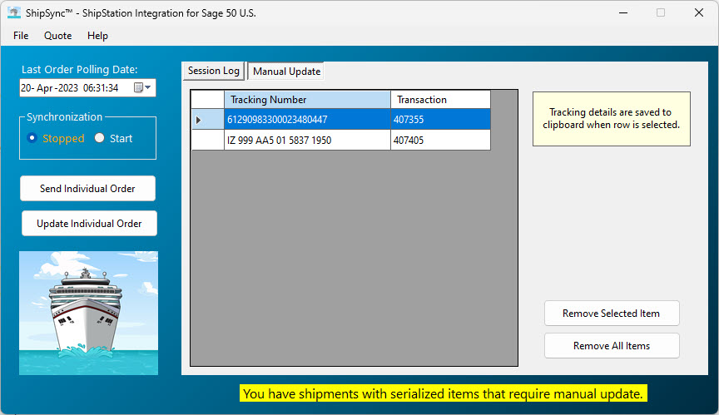
Task: Click the ShipSync app icon in title bar
Action: [x=14, y=12]
